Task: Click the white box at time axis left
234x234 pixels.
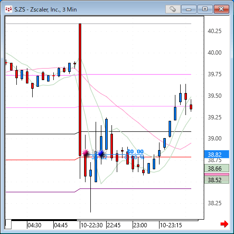Action: coord(8,224)
